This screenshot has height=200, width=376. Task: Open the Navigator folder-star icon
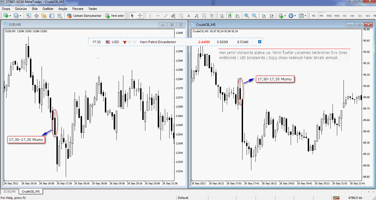pos(44,16)
